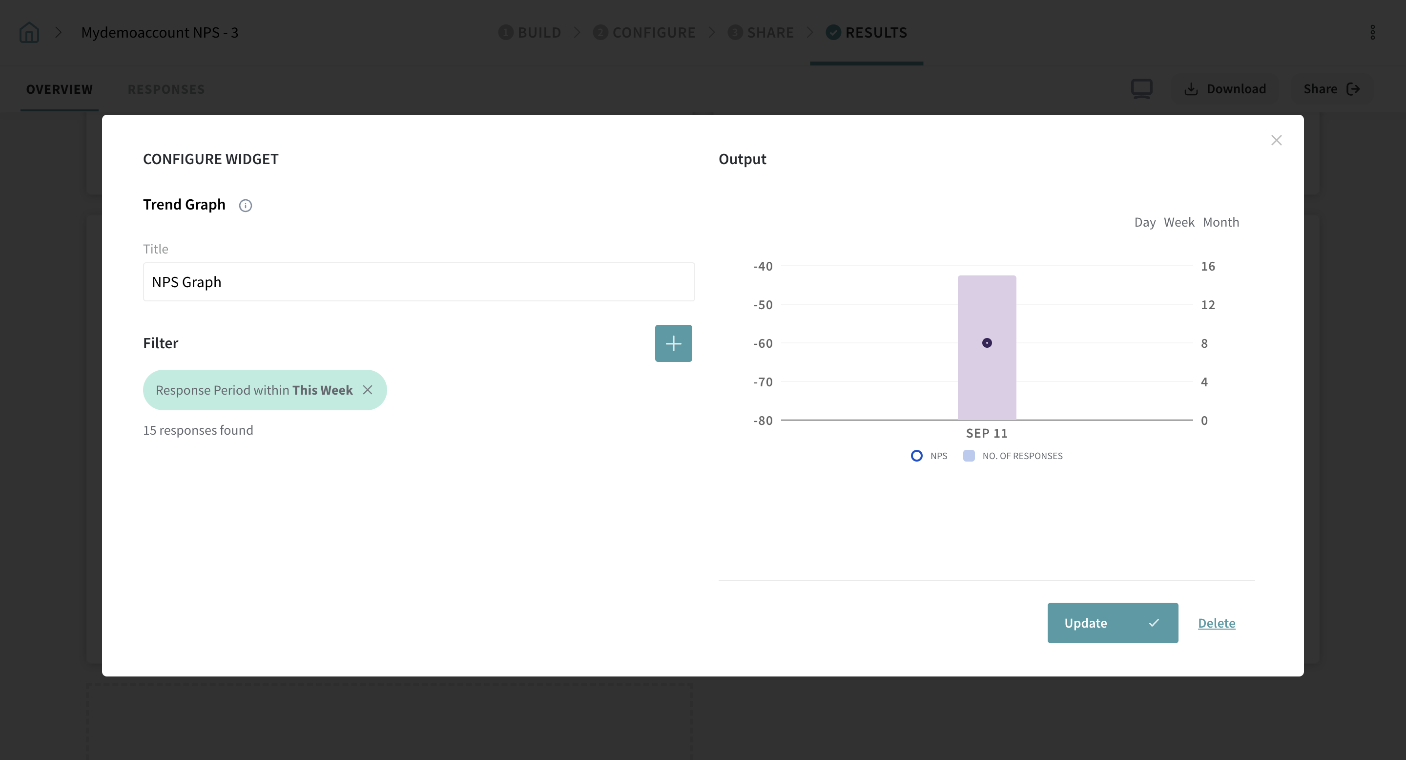Remove the This Week filter chip
The width and height of the screenshot is (1406, 760).
(367, 390)
